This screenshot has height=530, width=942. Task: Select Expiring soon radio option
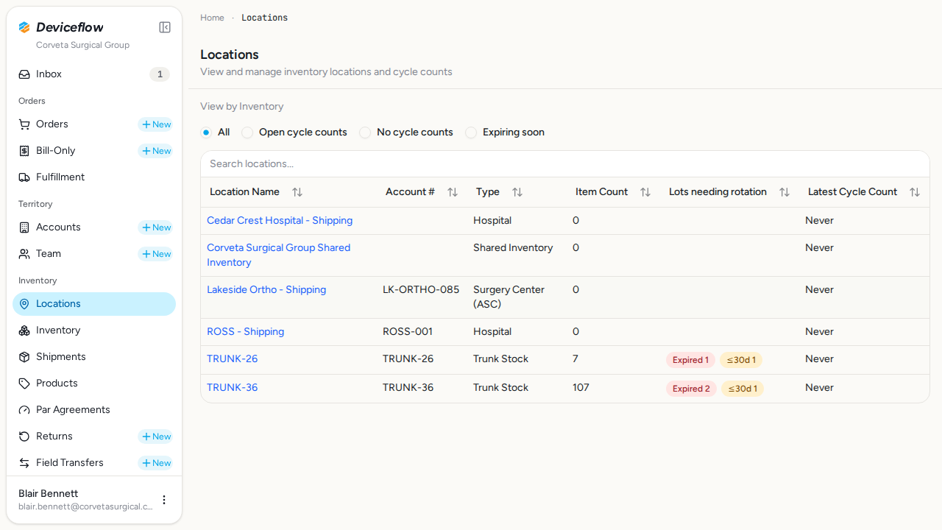tap(471, 132)
